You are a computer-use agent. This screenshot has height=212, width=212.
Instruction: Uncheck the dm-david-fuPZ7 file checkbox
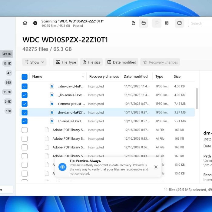click(25, 112)
